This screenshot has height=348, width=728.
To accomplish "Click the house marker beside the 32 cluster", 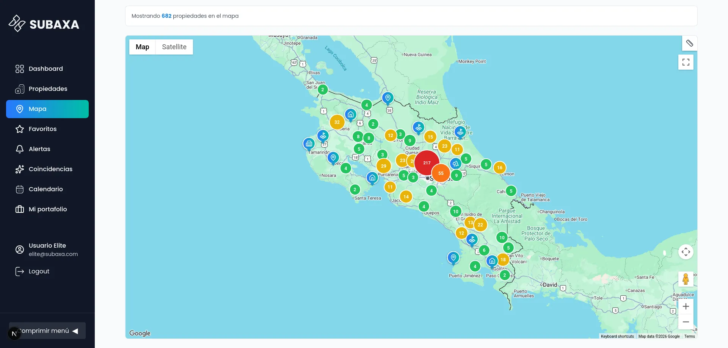I will pos(351,115).
